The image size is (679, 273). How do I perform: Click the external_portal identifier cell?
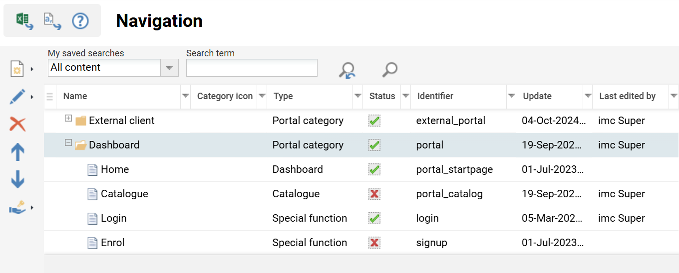pyautogui.click(x=451, y=121)
